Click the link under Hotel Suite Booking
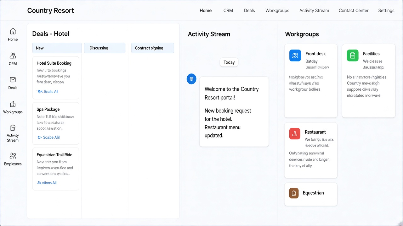The width and height of the screenshot is (403, 226). tap(51, 92)
